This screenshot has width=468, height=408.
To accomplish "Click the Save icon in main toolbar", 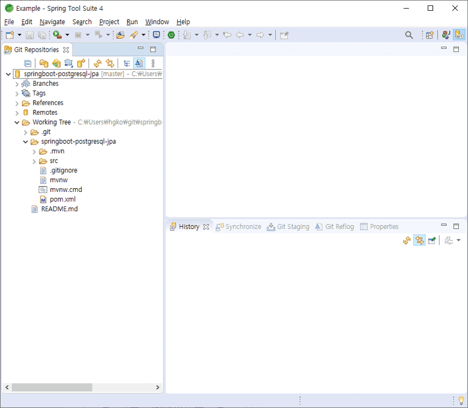I will [x=30, y=35].
